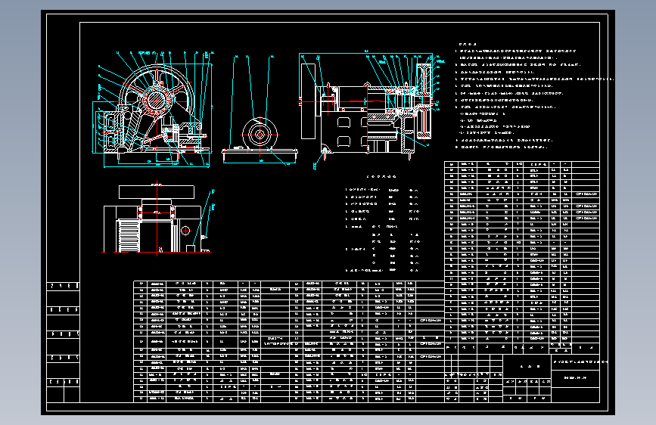Select the technical specification list in the drawing center
This screenshot has height=425, width=656.
[382, 224]
